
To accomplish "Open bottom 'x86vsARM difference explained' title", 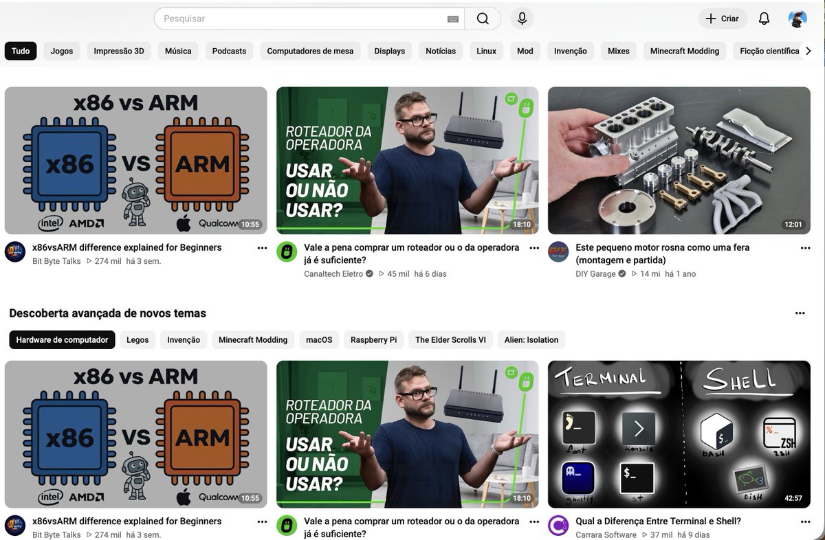I will tap(127, 521).
